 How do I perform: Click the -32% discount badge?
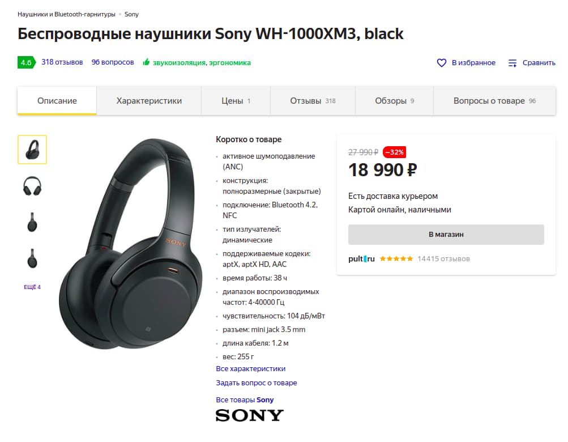[x=394, y=152]
